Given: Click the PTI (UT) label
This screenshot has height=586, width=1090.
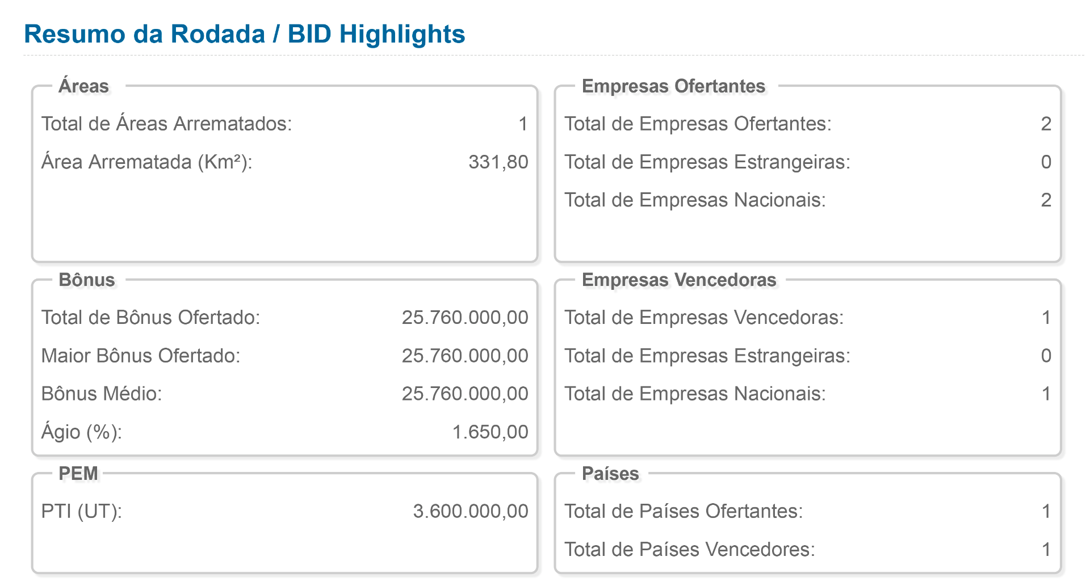Looking at the screenshot, I should (81, 511).
